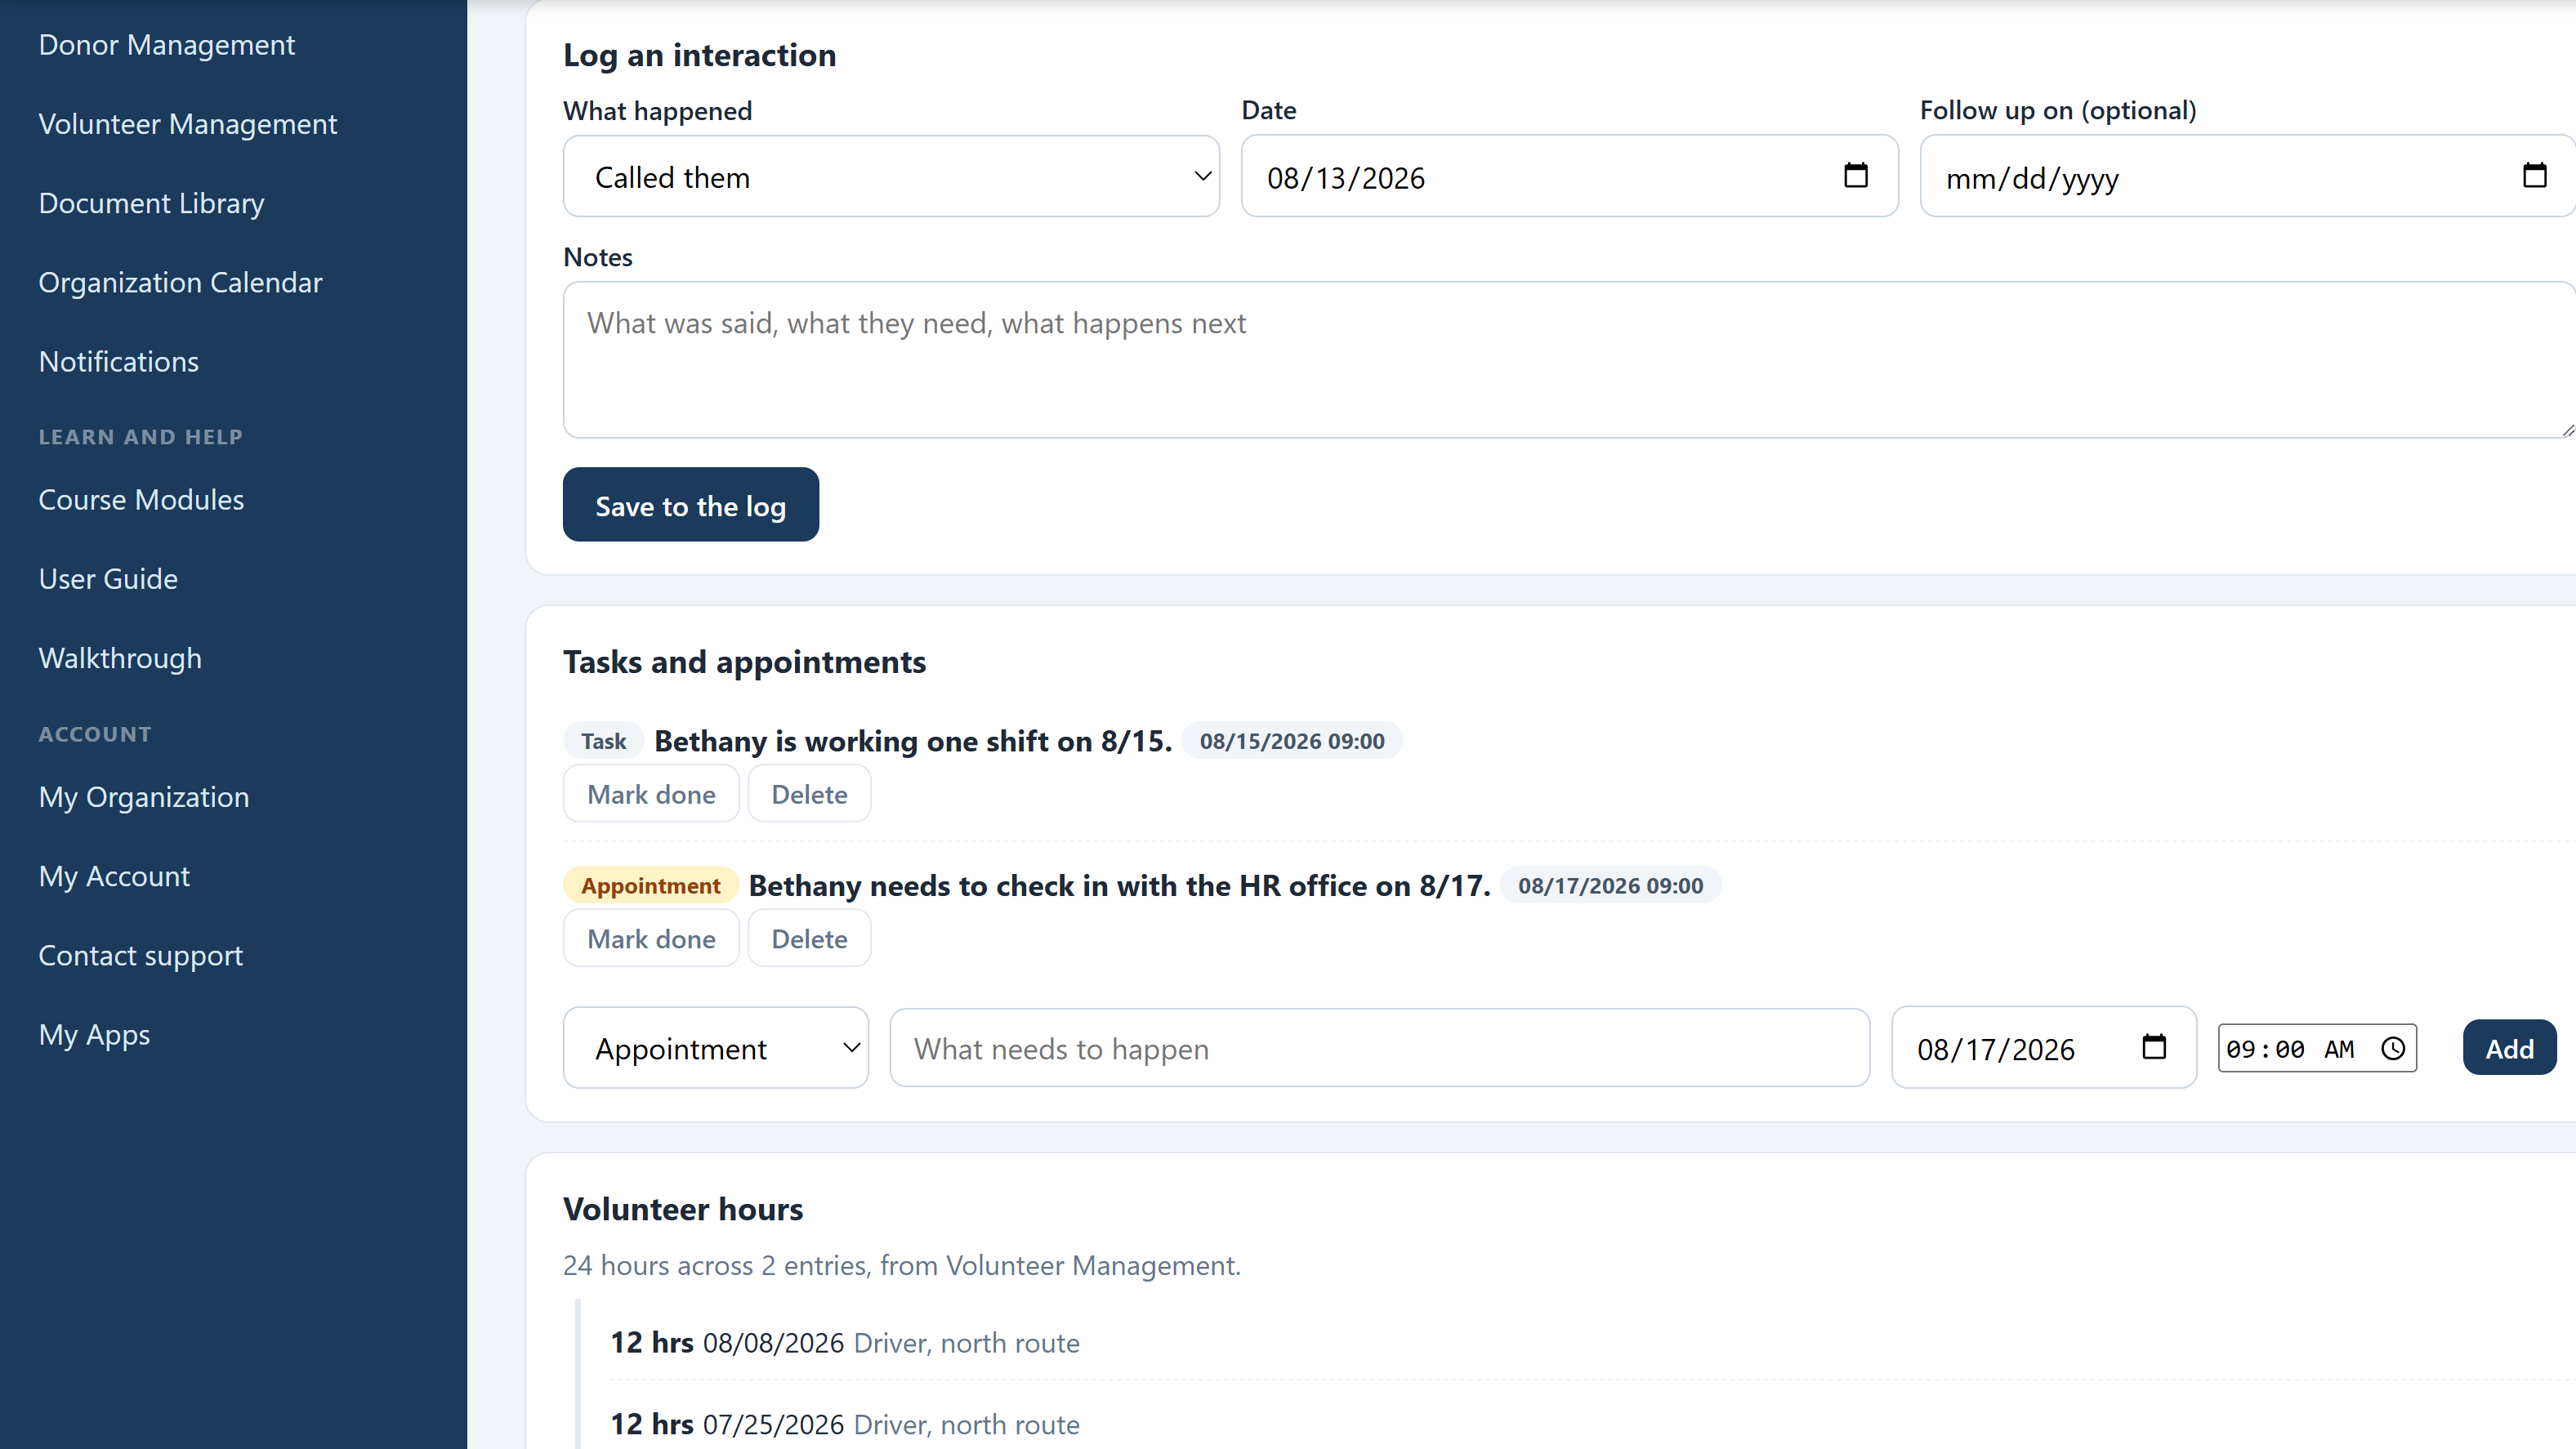Click the 07/25/2026 volunteer hours entry
2576x1449 pixels.
tap(846, 1424)
